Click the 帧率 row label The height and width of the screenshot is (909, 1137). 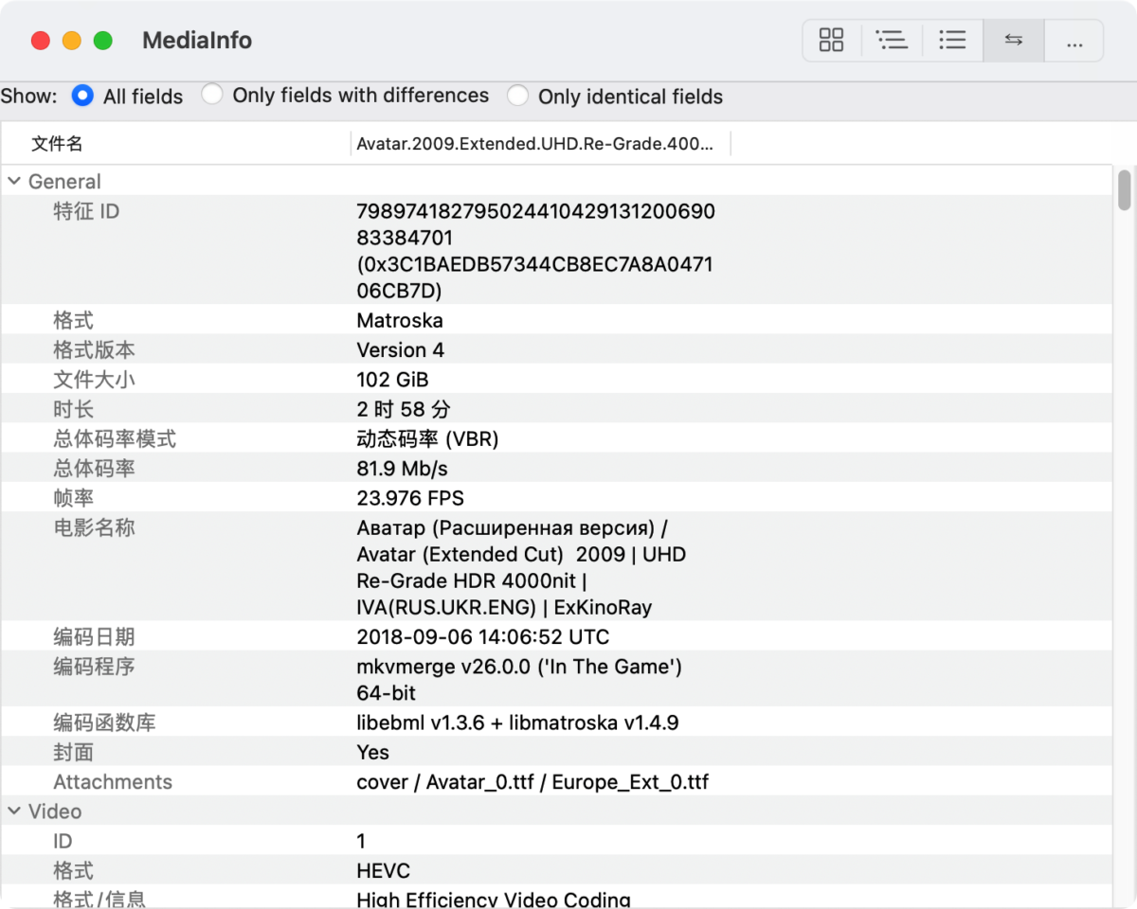73,498
